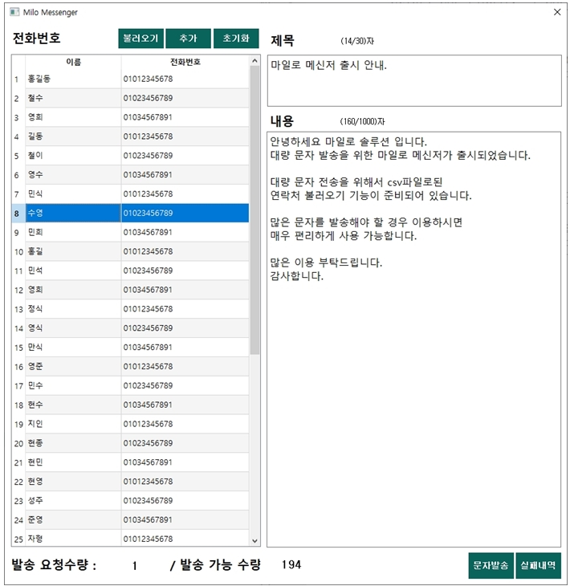Image resolution: width=570 pixels, height=586 pixels.
Task: Click row number 5 header for 철이
Action: click(18, 156)
